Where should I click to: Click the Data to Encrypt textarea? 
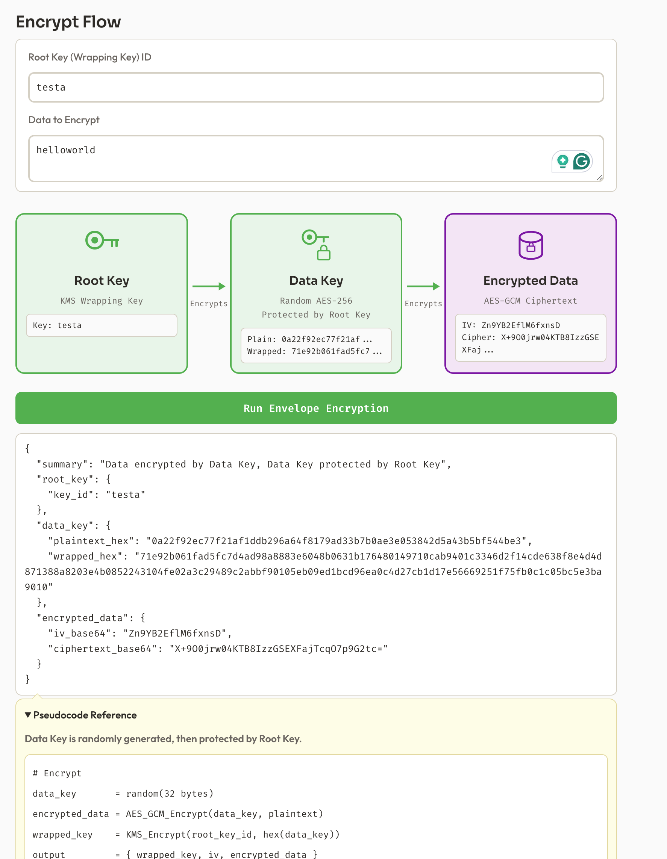coord(316,159)
